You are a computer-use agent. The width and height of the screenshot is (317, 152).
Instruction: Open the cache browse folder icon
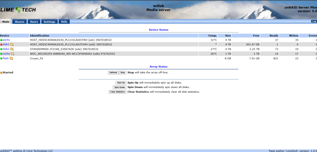point(12,54)
